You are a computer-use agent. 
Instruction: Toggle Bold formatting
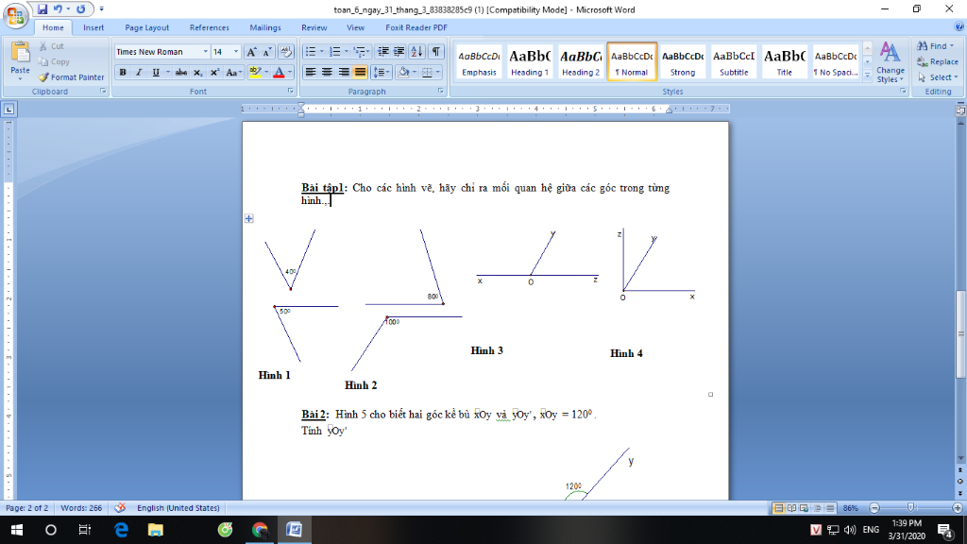(x=123, y=72)
